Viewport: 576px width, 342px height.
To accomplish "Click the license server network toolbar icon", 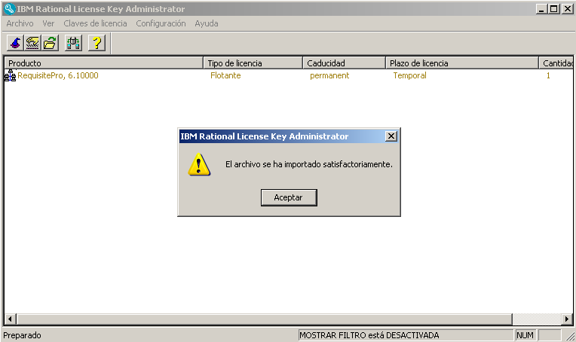I will [73, 43].
